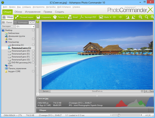This screenshot has height=118, width=155.
Task: Click the first mirror flip icon
Action: (x=128, y=17)
